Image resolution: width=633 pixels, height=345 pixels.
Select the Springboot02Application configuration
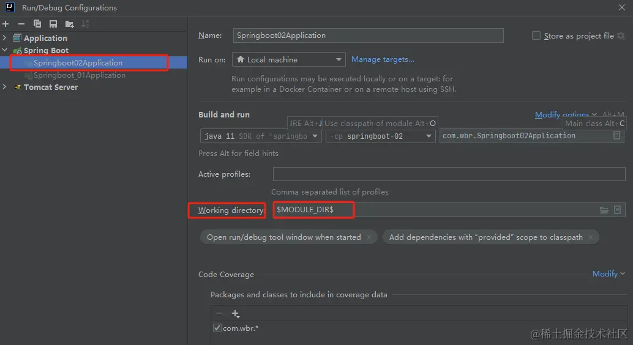click(x=94, y=62)
